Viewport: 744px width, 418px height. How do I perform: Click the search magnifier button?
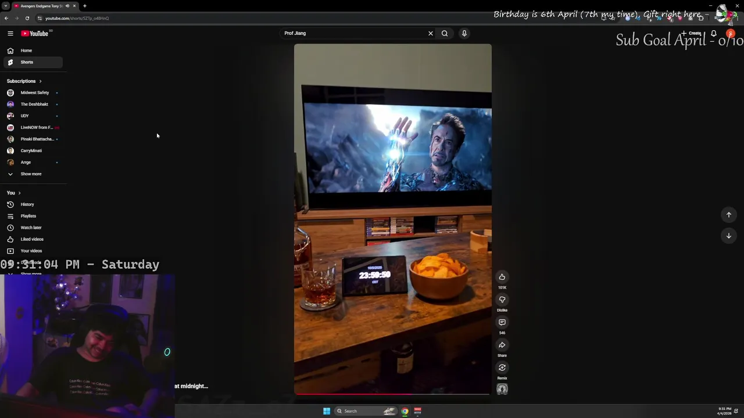(445, 33)
